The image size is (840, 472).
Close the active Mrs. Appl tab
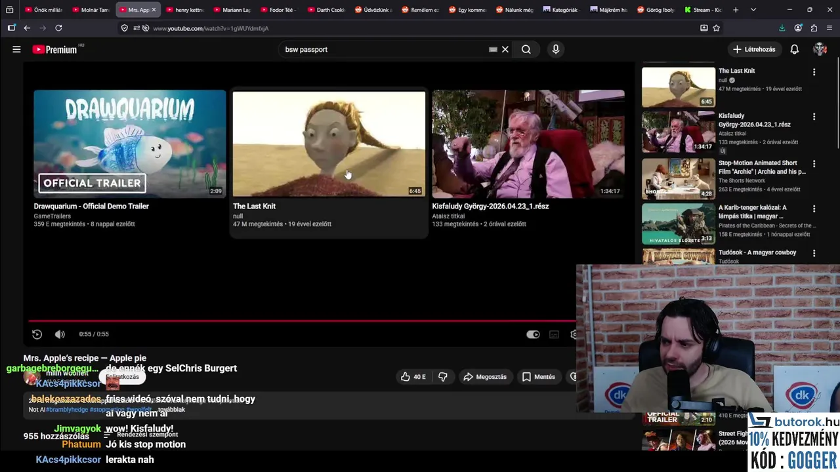click(x=154, y=10)
